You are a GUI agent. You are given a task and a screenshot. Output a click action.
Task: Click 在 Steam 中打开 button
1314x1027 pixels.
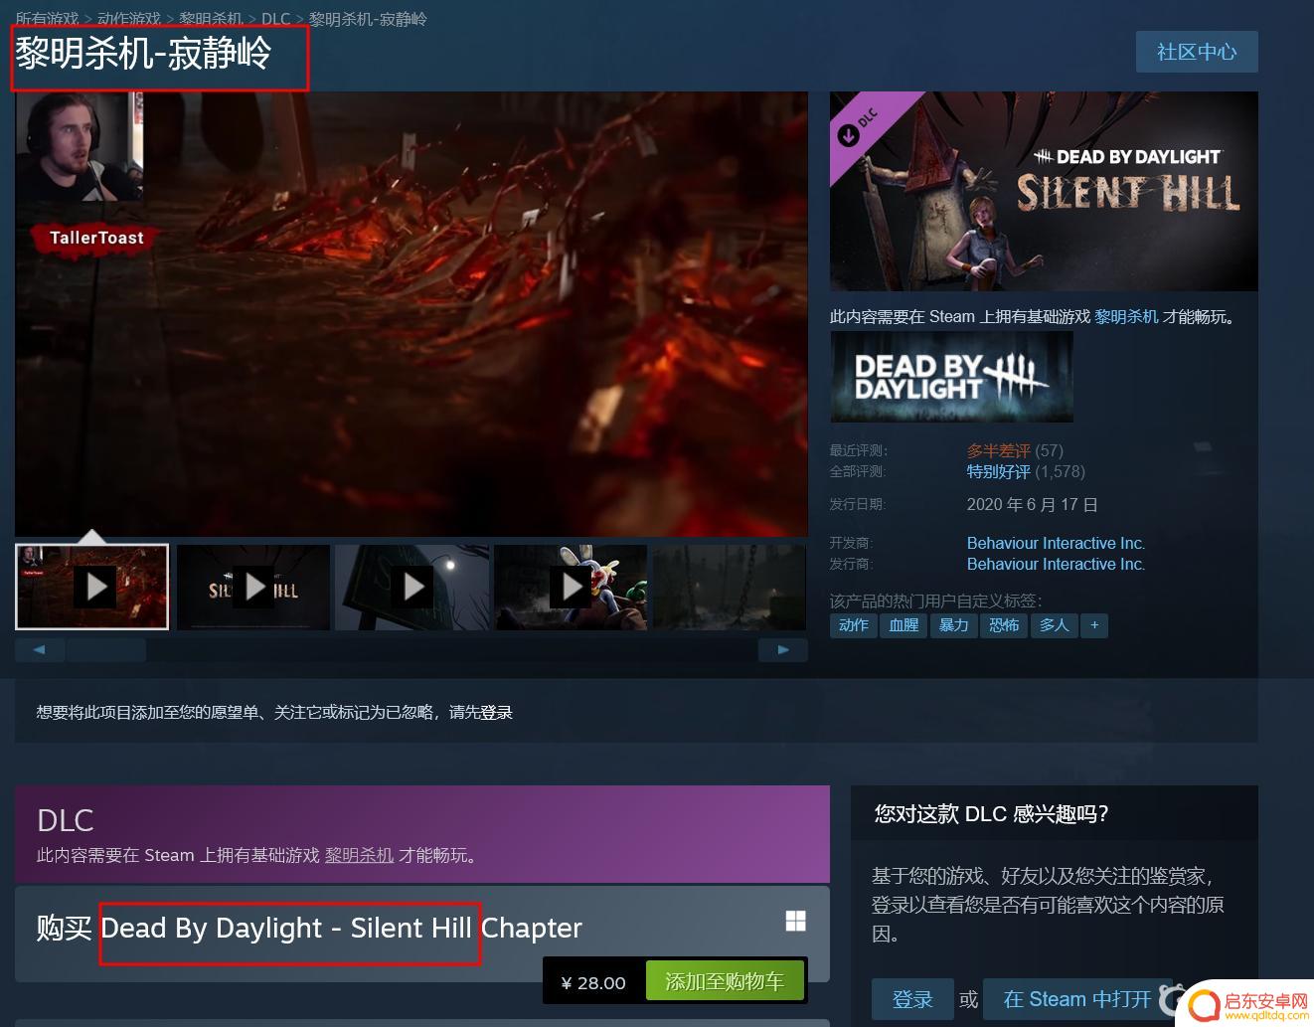[x=1077, y=999]
